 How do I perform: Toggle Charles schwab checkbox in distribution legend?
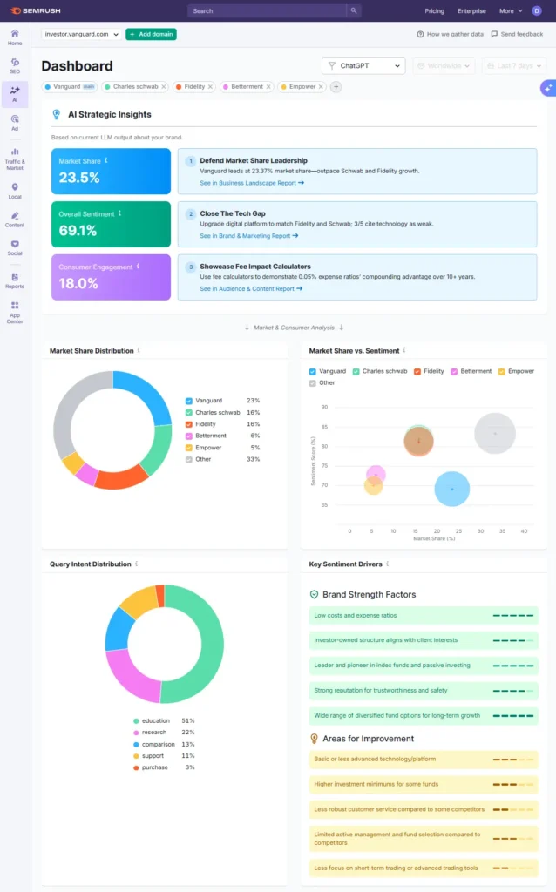189,412
